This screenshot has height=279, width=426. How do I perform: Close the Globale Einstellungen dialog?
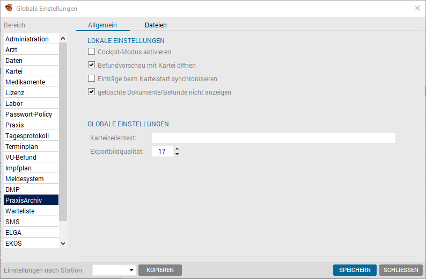click(417, 8)
